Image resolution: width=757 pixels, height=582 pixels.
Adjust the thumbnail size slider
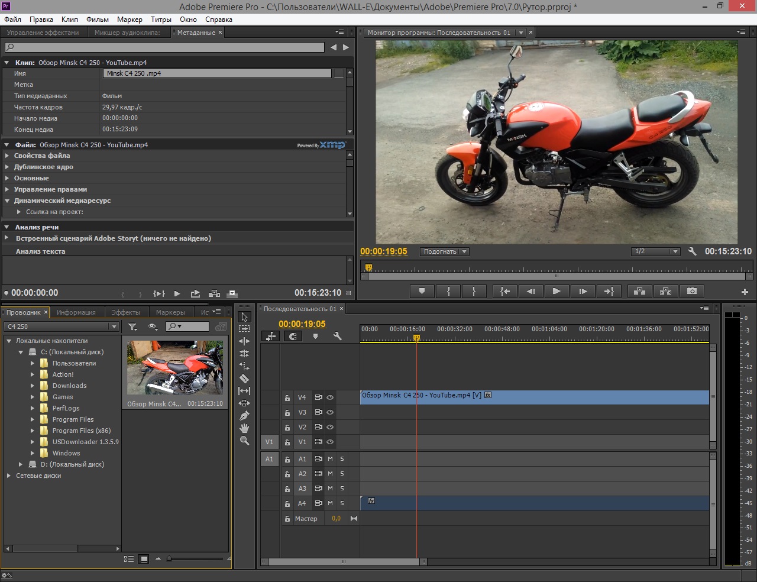pos(170,558)
